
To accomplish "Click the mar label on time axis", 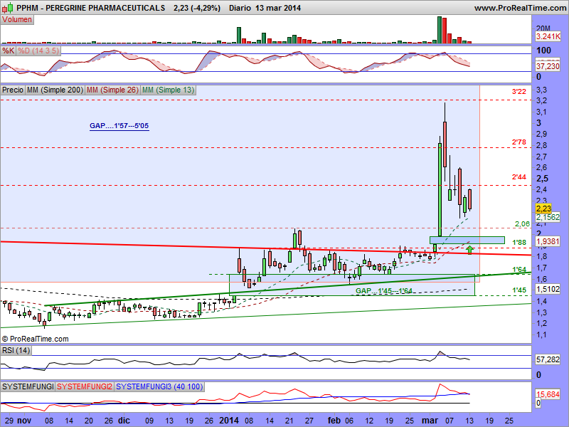I will tap(430, 421).
